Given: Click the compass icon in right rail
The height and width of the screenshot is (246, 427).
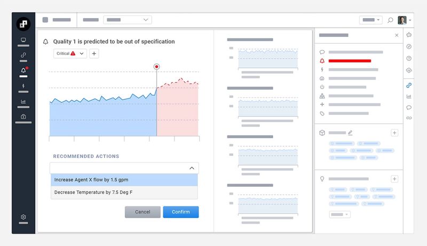Looking at the screenshot, I should click(409, 46).
